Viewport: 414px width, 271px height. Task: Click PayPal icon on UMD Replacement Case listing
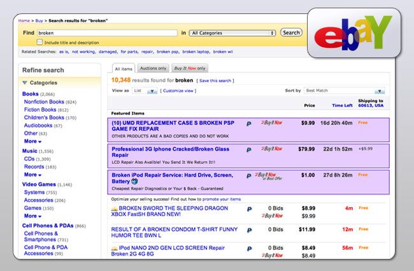[248, 124]
